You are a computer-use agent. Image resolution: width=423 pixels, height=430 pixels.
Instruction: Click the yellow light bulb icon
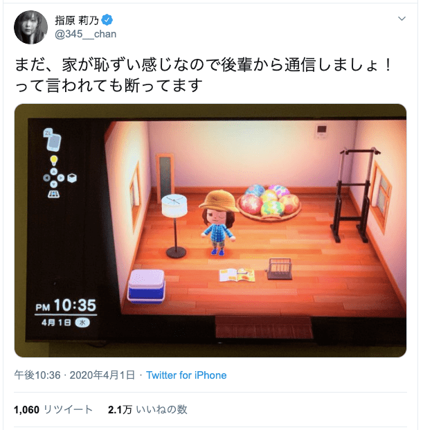(x=54, y=160)
